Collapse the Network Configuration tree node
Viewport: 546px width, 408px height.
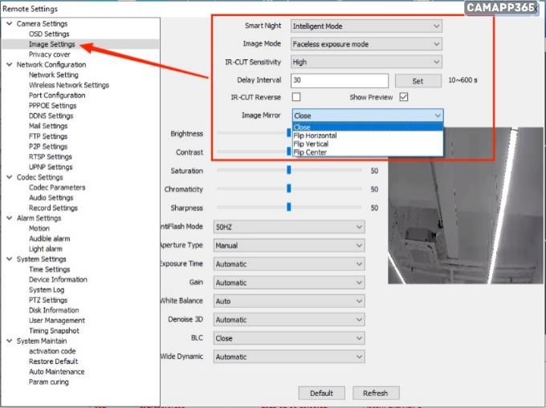(x=9, y=65)
